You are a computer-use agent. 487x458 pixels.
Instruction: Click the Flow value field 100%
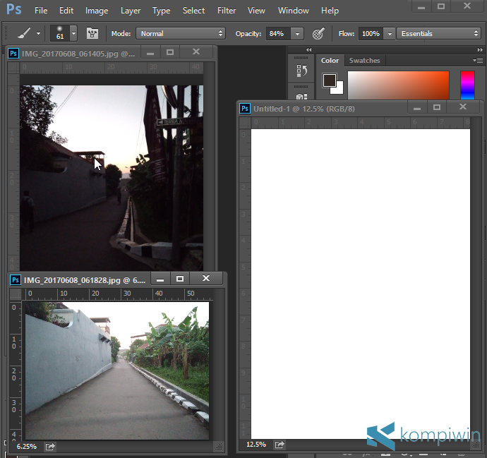click(371, 34)
